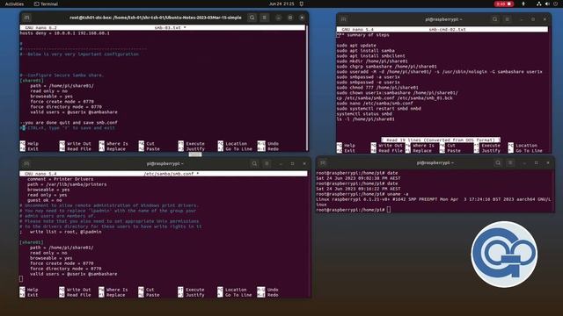Viewport: 563px width, 316px height.
Task: Stop the screen recording indicator in top bar
Action: [504, 4]
